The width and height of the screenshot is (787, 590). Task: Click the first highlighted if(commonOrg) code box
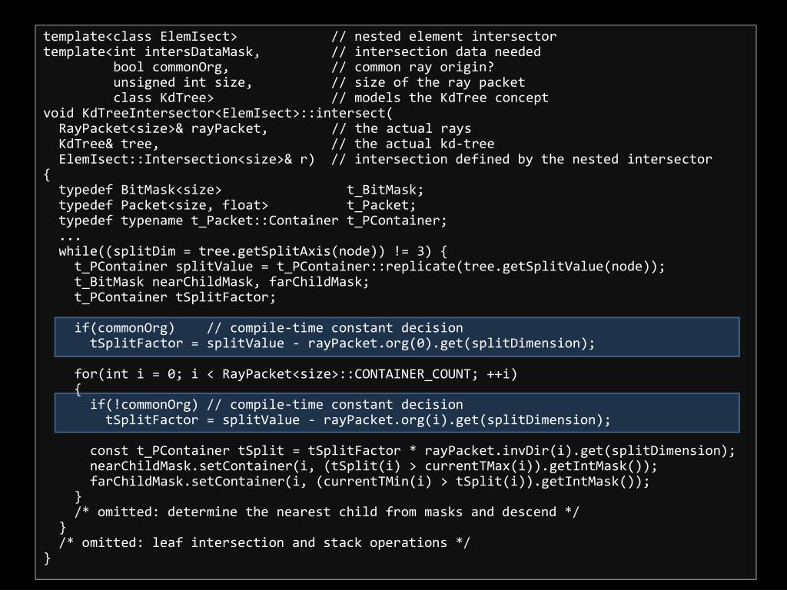[x=397, y=336]
